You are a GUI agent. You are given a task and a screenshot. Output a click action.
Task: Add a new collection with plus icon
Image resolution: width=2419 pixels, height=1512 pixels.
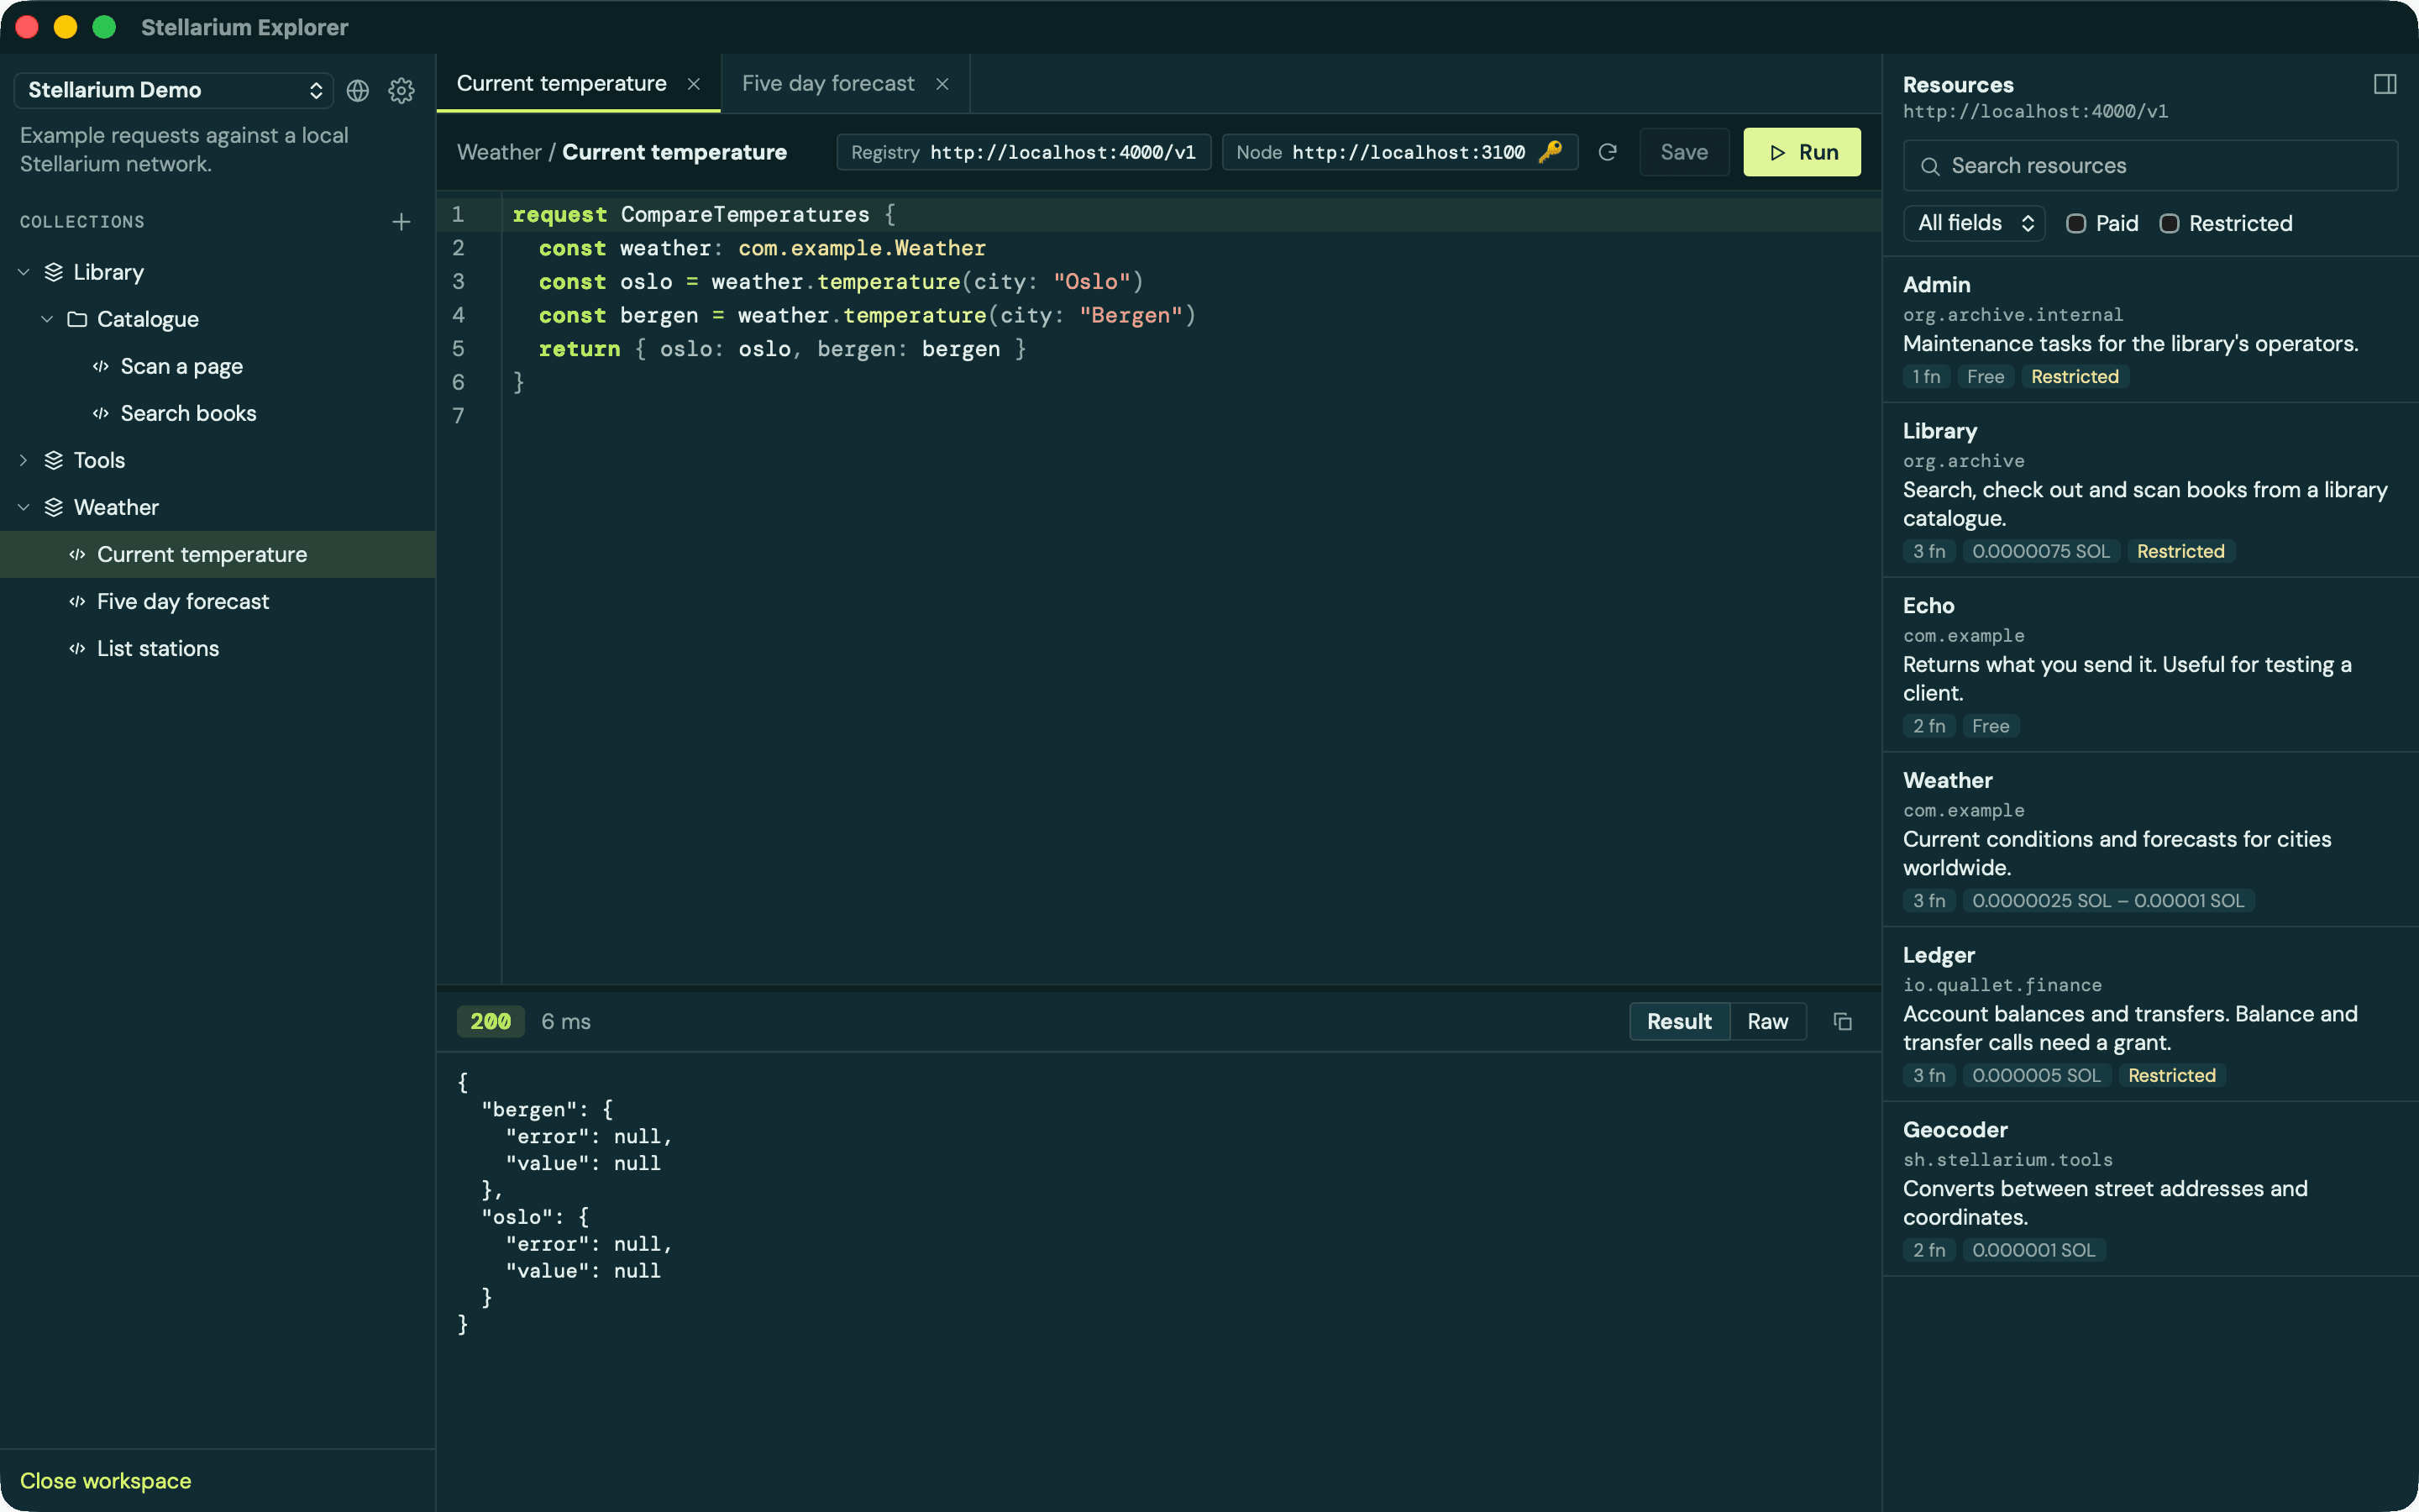(401, 222)
